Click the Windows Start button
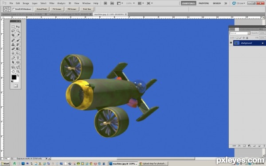Screen dimensions: 266x166 coord(5,164)
